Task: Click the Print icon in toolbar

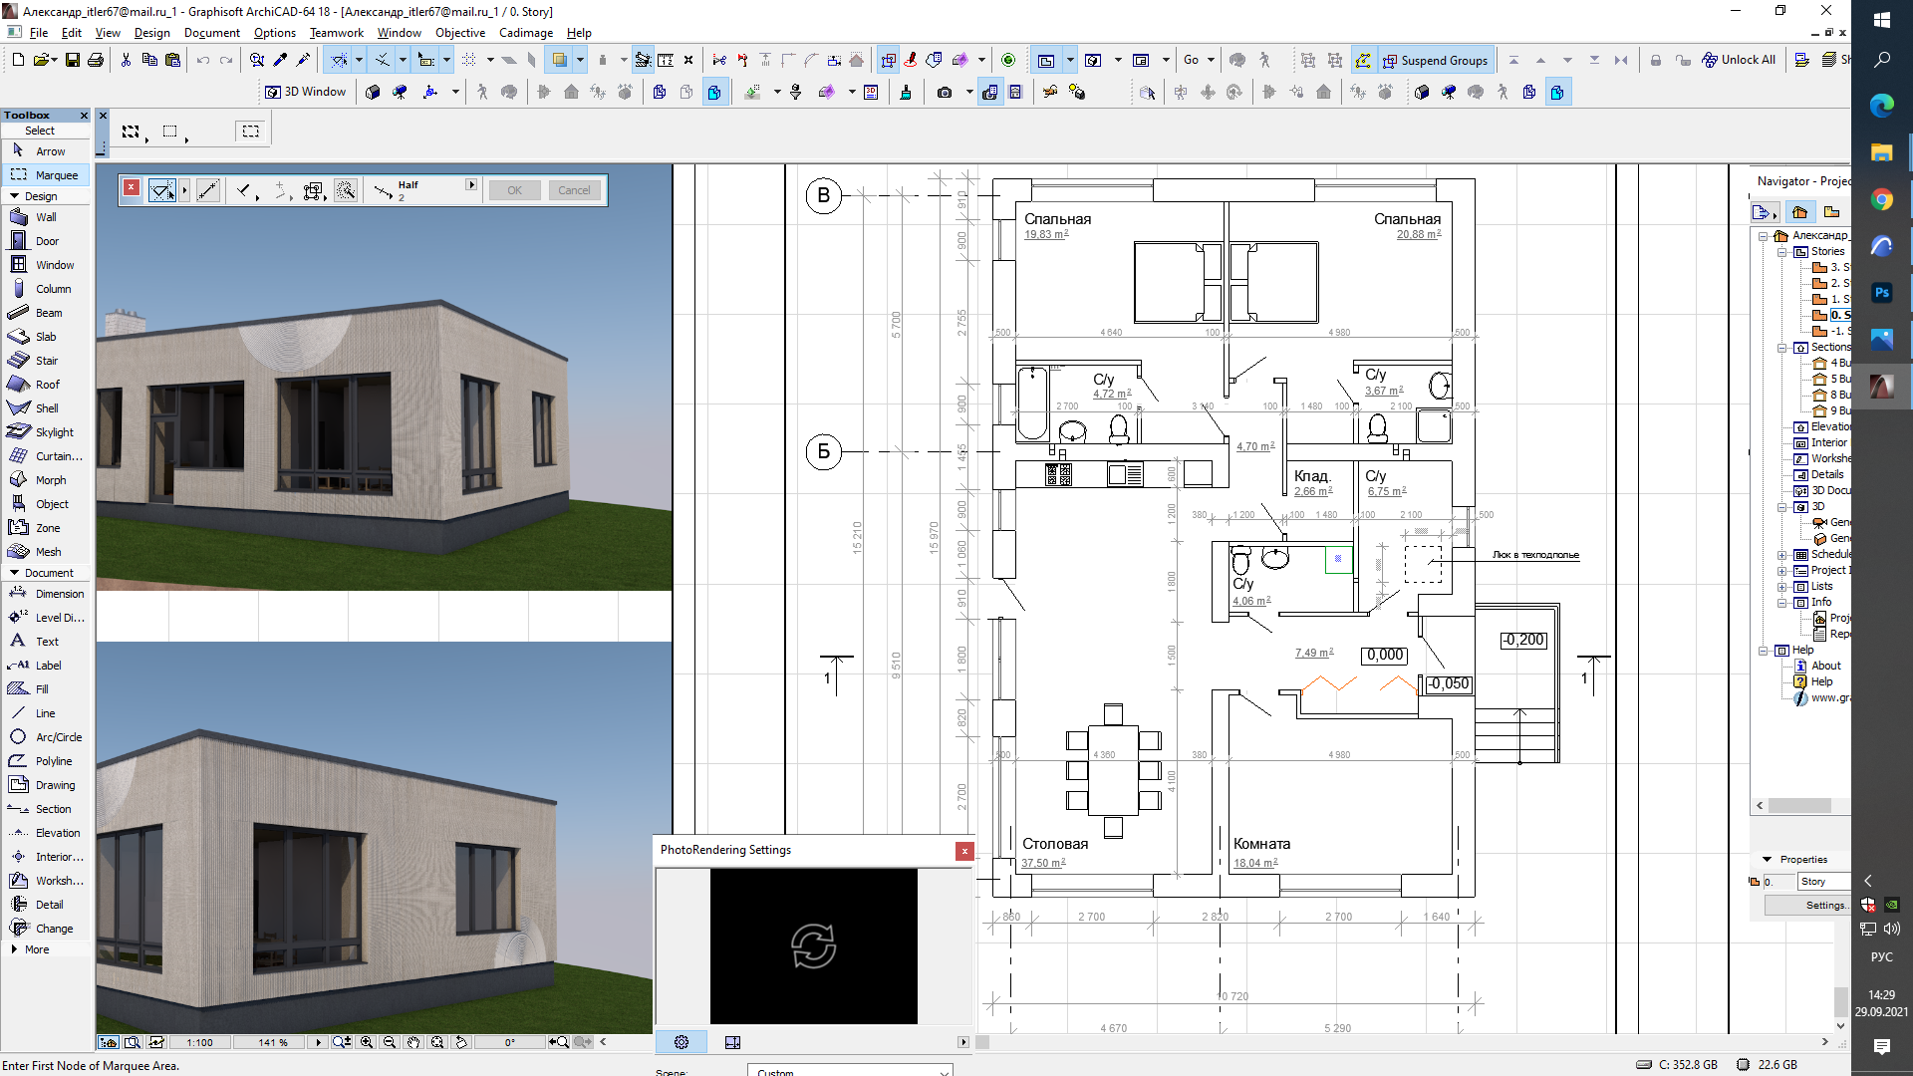Action: [x=96, y=60]
